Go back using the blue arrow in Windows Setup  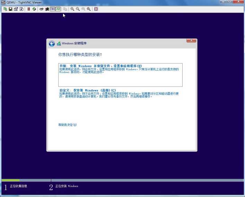pyautogui.click(x=52, y=44)
